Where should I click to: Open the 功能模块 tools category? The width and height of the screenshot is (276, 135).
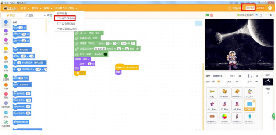click(x=6, y=124)
